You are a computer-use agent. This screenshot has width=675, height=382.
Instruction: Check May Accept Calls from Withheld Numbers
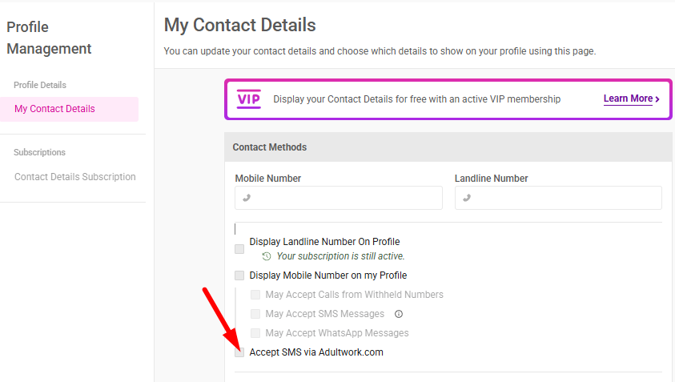click(255, 295)
